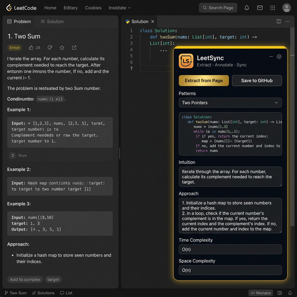
Task: Open the Insidtate dropdown menu
Action: pos(120,8)
